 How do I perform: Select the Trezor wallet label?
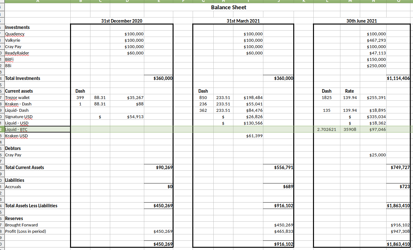click(18, 97)
